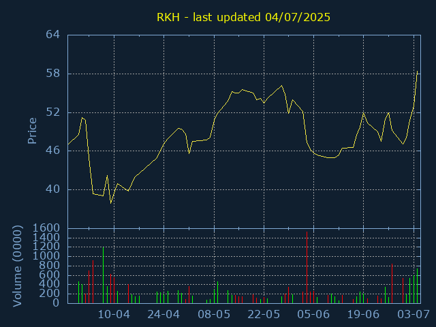Click the price axis label 64
This screenshot has height=327, width=436.
(x=53, y=35)
